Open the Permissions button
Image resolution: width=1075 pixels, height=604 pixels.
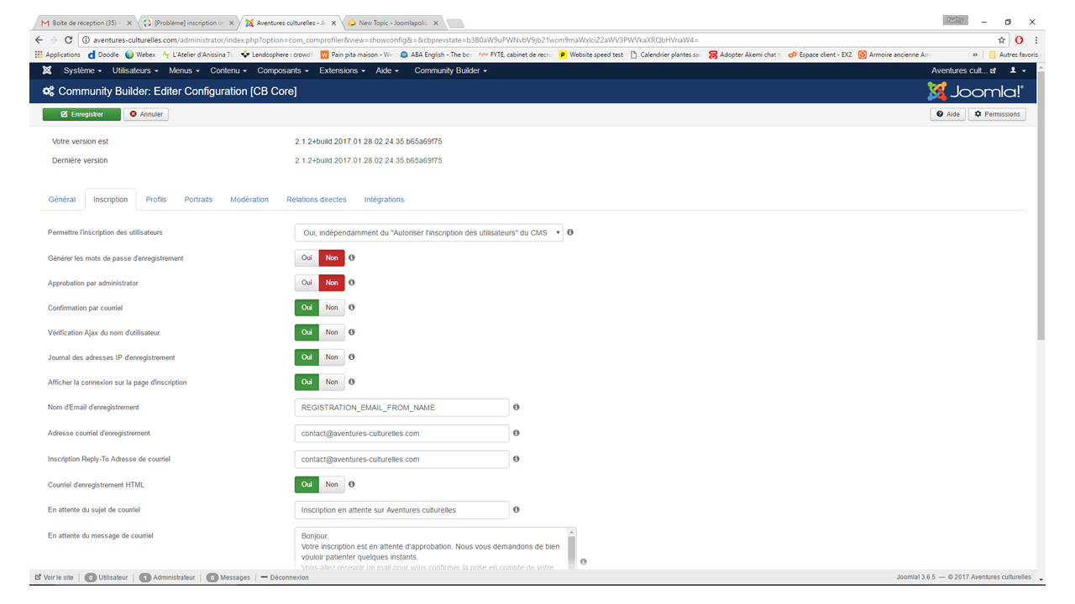point(997,114)
